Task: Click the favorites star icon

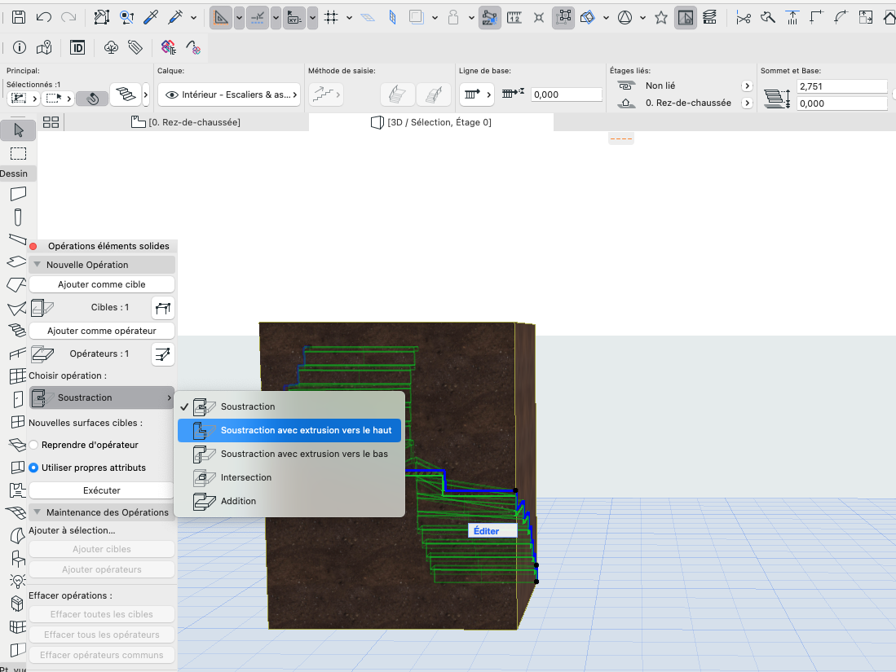Action: (661, 18)
